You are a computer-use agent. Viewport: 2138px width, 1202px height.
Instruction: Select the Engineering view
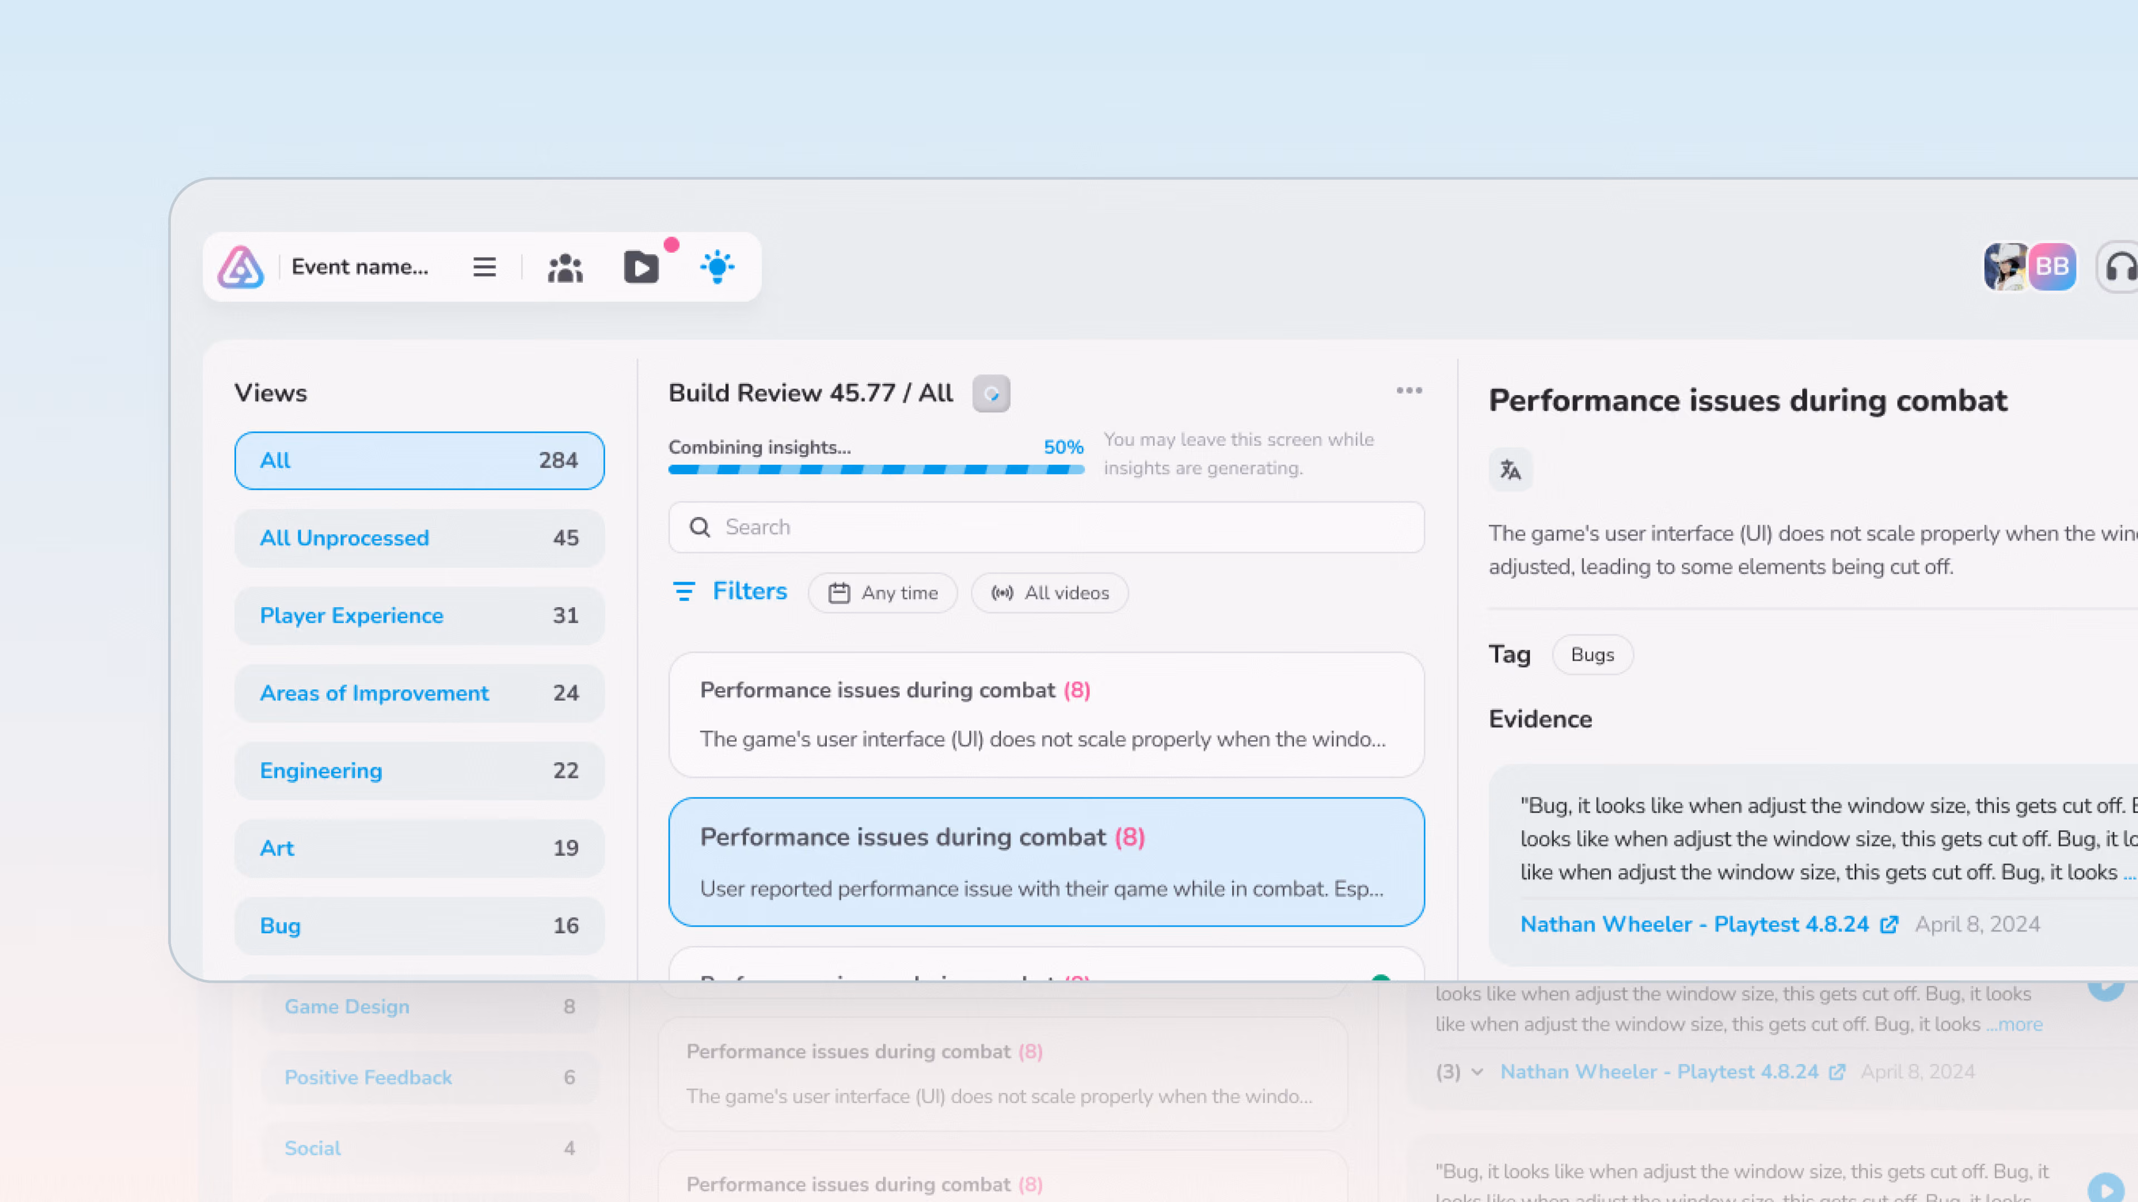tap(419, 771)
